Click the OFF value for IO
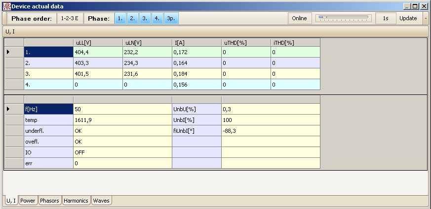The height and width of the screenshot is (209, 431). pyautogui.click(x=122, y=152)
